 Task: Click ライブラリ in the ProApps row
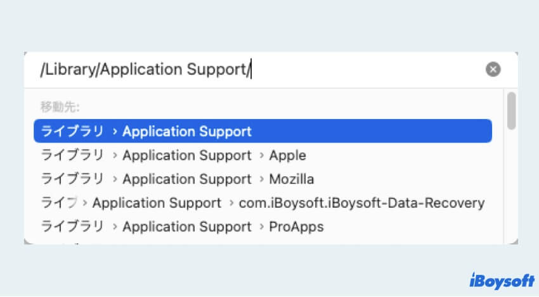pyautogui.click(x=72, y=227)
